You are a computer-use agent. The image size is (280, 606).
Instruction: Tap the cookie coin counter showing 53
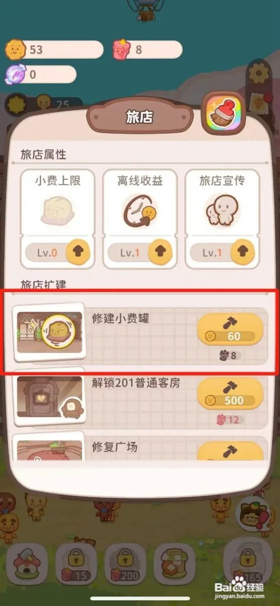pos(54,50)
